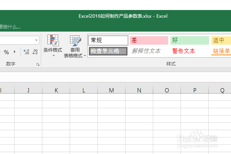This screenshot has width=231, height=154.
Task: Select column M header
Action: (111, 90)
